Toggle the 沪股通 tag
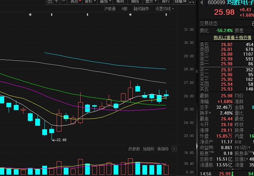Image resolution: width=254 pixels, height=176 pixels. pos(110,9)
